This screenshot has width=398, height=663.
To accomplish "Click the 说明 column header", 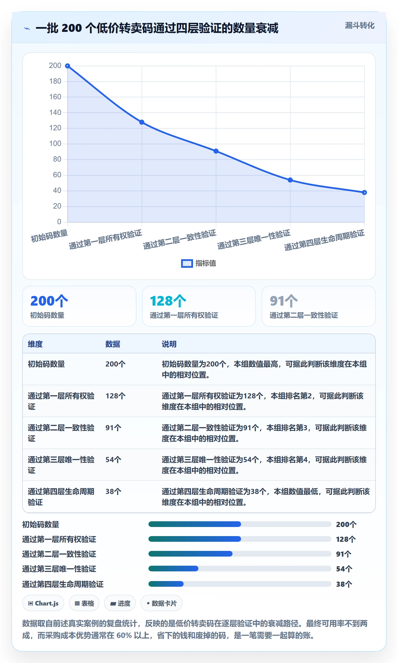I will 169,344.
